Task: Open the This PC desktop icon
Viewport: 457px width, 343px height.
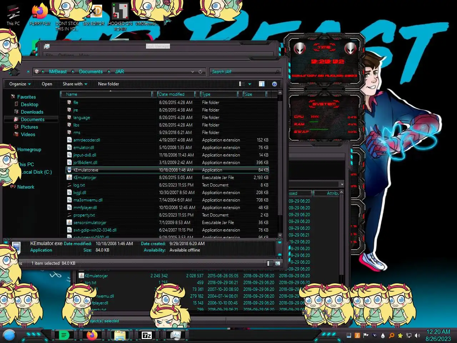Action: [14, 14]
